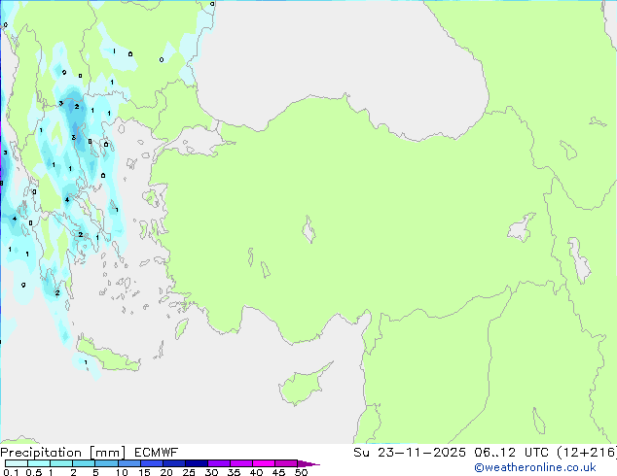Screen dimensions: 617x476
Task: Click the '(12+216)' forecast run text
Action: pyautogui.click(x=587, y=453)
